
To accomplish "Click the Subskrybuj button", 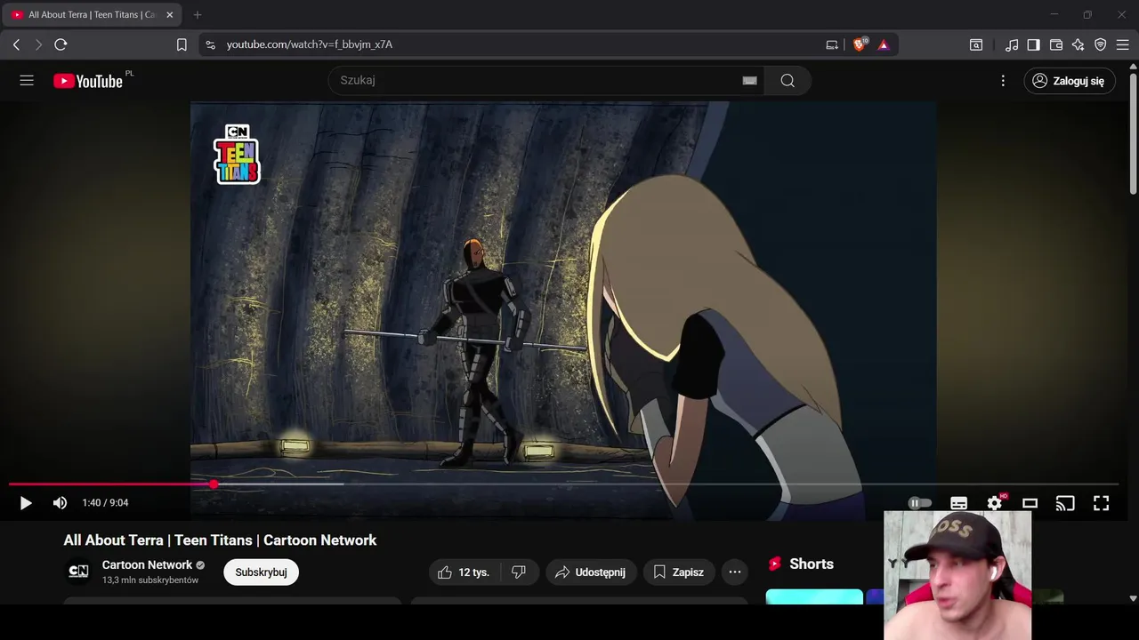I will [261, 572].
